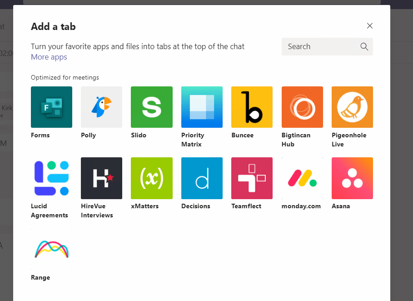
Task: Select the Buncee app tile
Action: [x=252, y=107]
